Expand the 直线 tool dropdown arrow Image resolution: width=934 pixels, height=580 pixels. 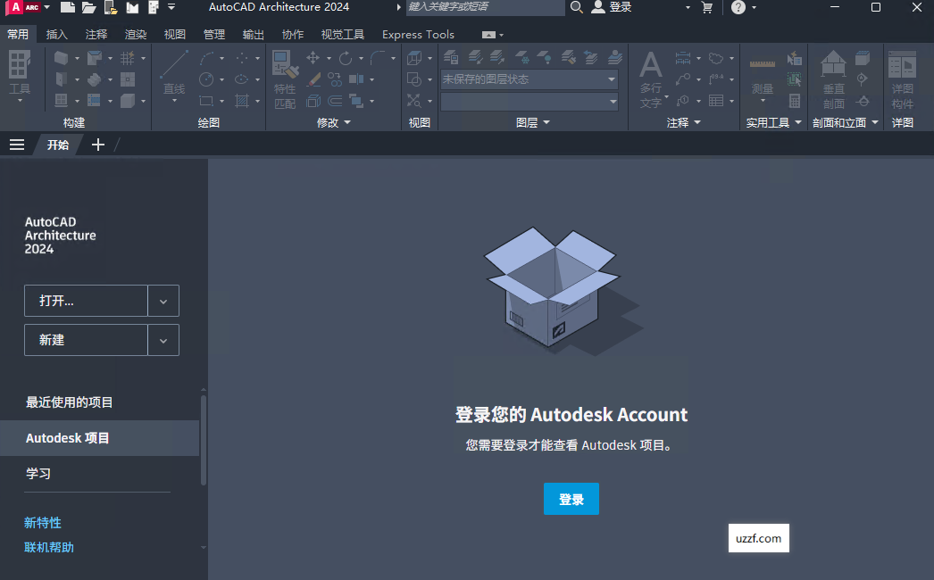(174, 100)
